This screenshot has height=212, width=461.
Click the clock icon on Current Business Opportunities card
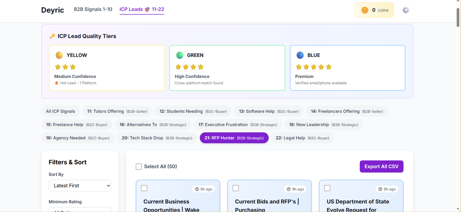(197, 189)
